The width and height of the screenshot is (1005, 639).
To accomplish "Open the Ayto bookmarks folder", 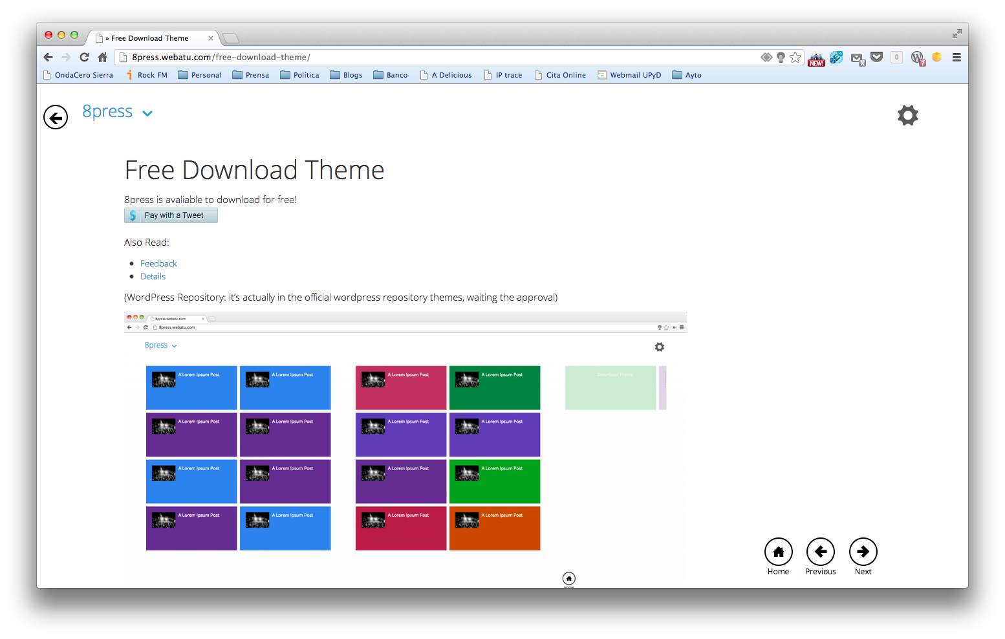I will coord(687,75).
